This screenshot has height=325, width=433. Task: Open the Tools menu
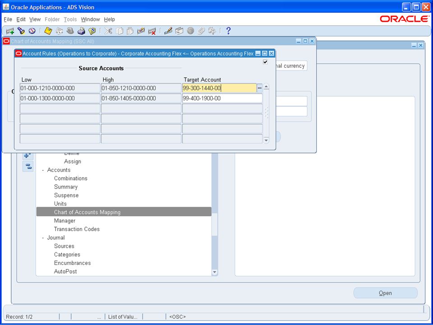70,19
